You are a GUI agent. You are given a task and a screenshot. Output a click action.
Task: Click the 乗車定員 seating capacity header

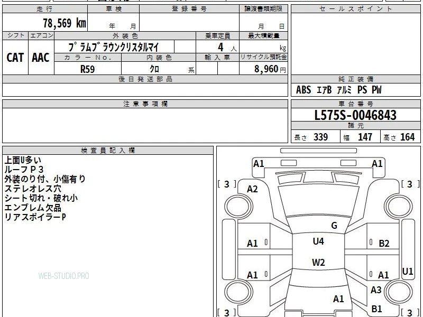tap(217, 35)
